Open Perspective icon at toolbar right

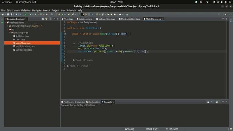click(225, 15)
